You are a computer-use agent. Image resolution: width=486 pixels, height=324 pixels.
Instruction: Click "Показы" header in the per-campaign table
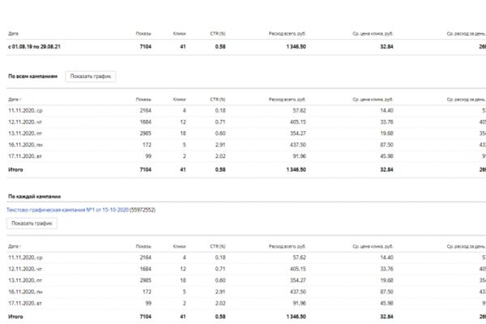[x=143, y=246]
